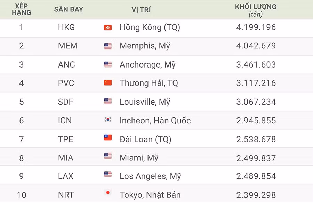This screenshot has width=313, height=203.
Task: Click the XẾP HẠNG column header
Action: 22,9
